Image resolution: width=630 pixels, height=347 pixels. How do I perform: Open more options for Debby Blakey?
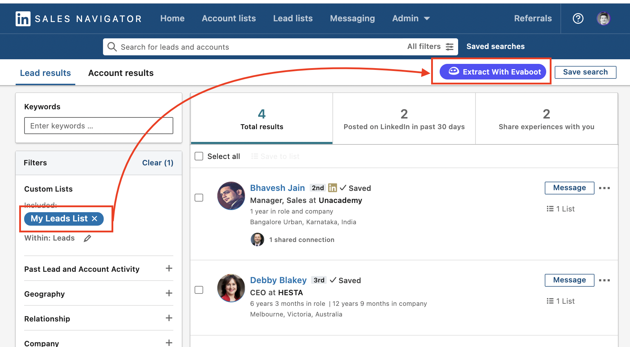pyautogui.click(x=604, y=280)
